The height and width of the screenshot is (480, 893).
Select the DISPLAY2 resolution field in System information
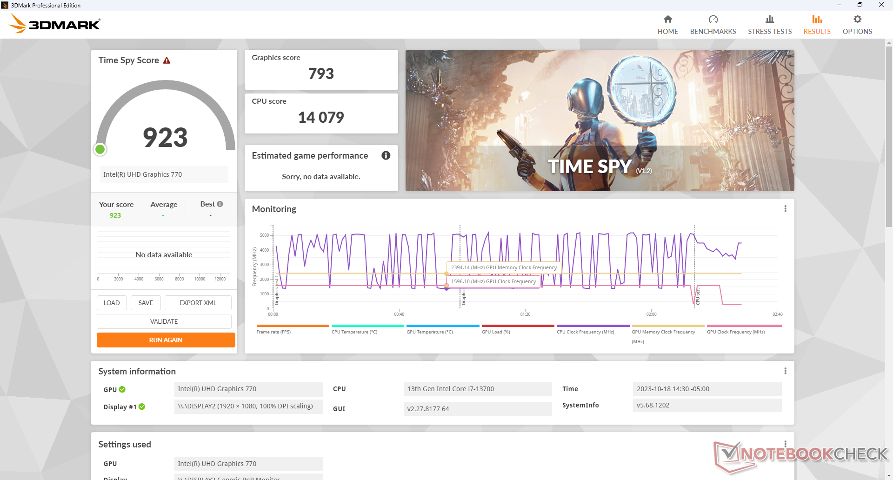[x=248, y=406]
